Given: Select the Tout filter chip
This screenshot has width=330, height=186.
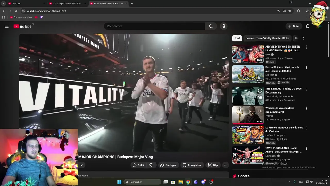Looking at the screenshot, I should pos(237,38).
